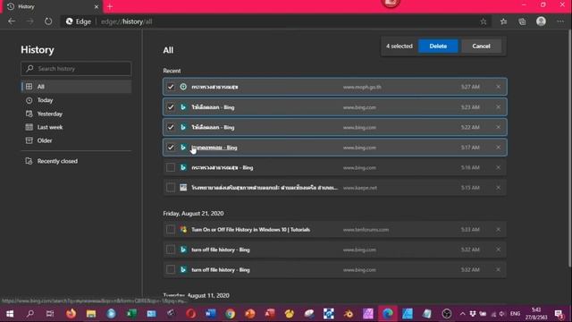This screenshot has height=322, width=572.
Task: Click the magnifier icon in Search history box
Action: (29, 68)
